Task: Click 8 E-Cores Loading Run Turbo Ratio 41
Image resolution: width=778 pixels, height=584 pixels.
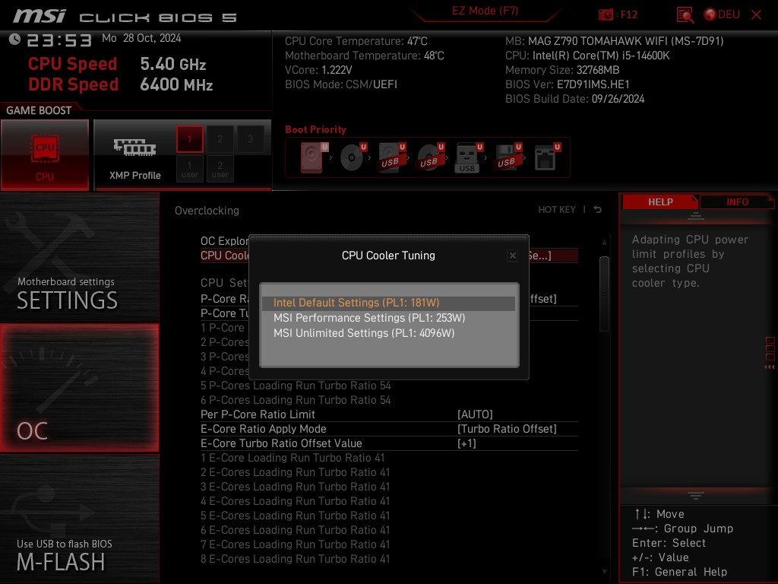Action: pyautogui.click(x=296, y=559)
